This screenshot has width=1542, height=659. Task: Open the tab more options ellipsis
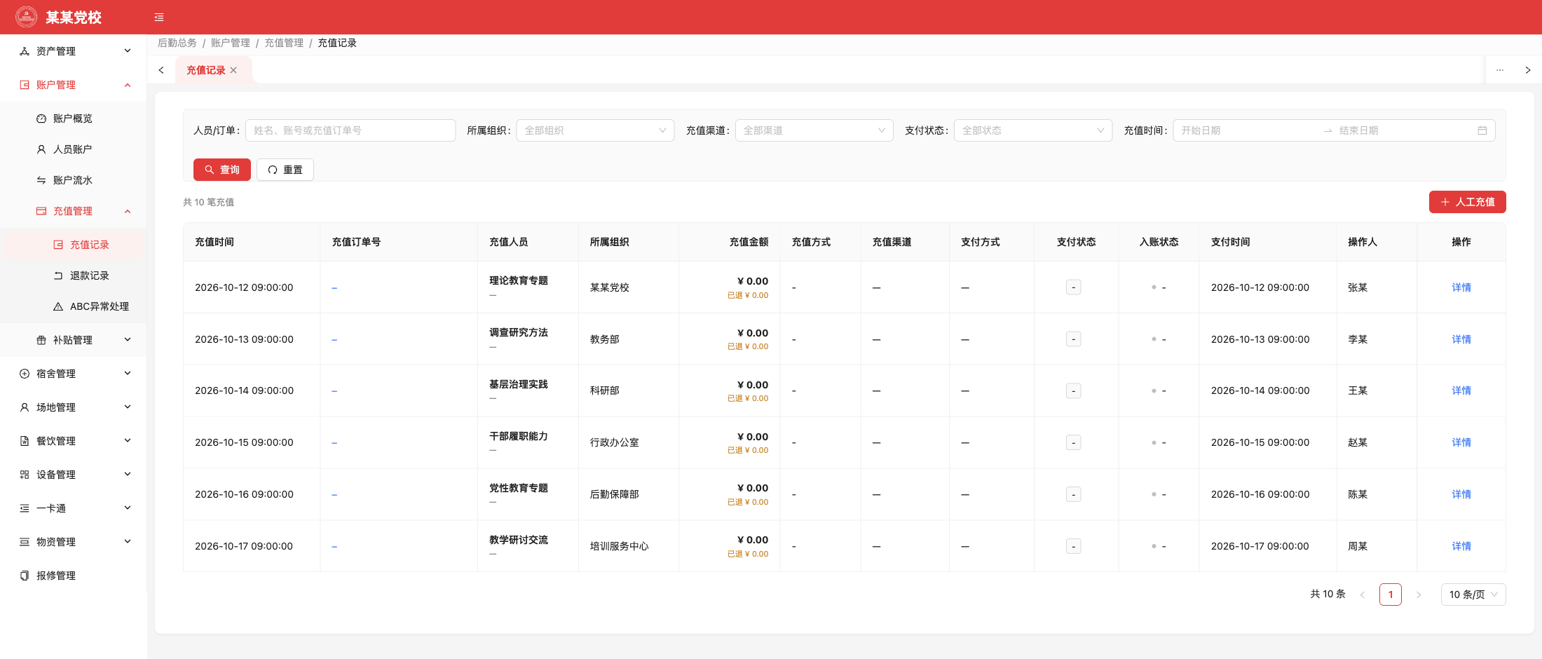(1500, 70)
